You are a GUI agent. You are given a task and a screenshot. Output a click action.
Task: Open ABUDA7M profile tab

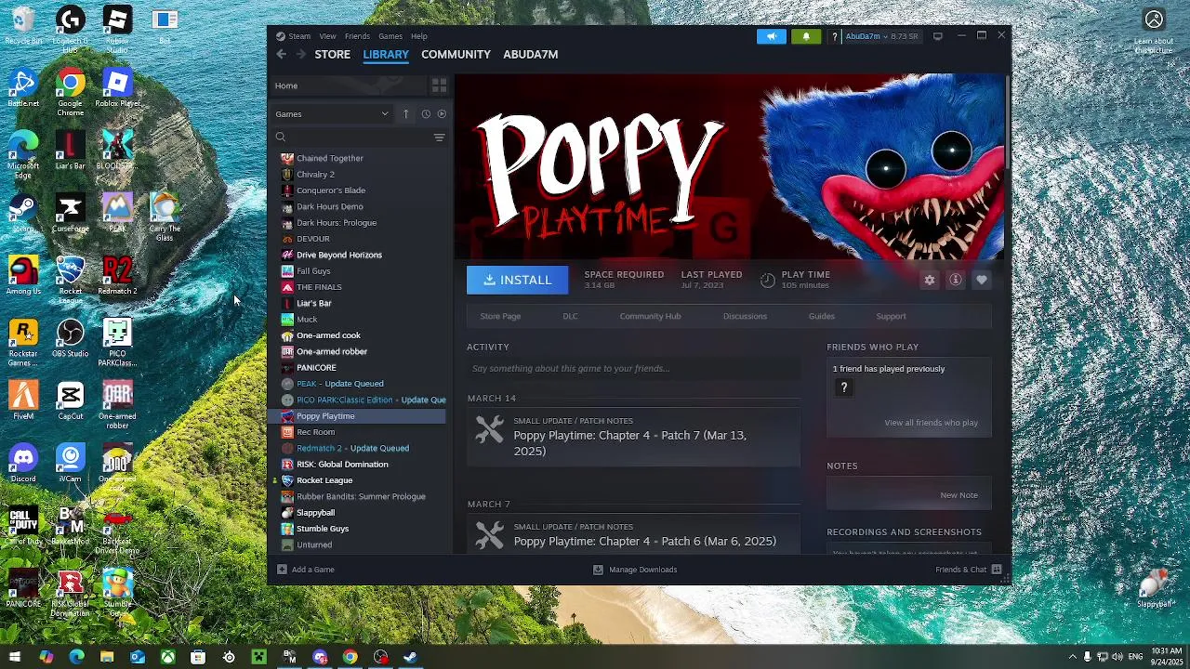531,54
